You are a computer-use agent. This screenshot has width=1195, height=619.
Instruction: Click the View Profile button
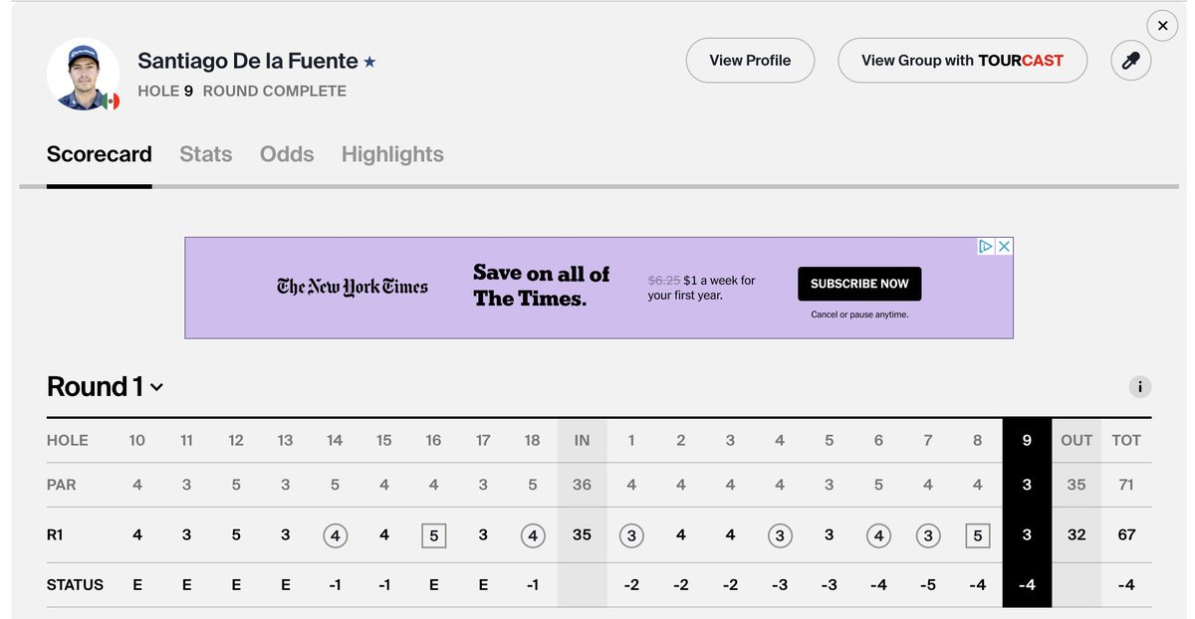[750, 61]
